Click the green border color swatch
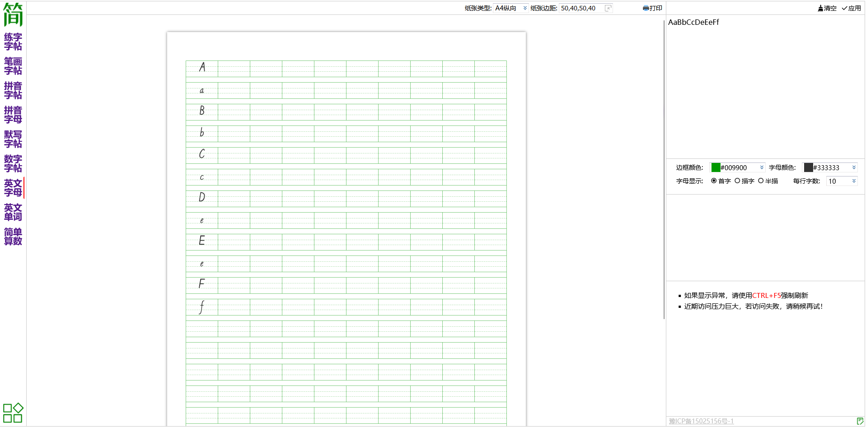 (716, 167)
